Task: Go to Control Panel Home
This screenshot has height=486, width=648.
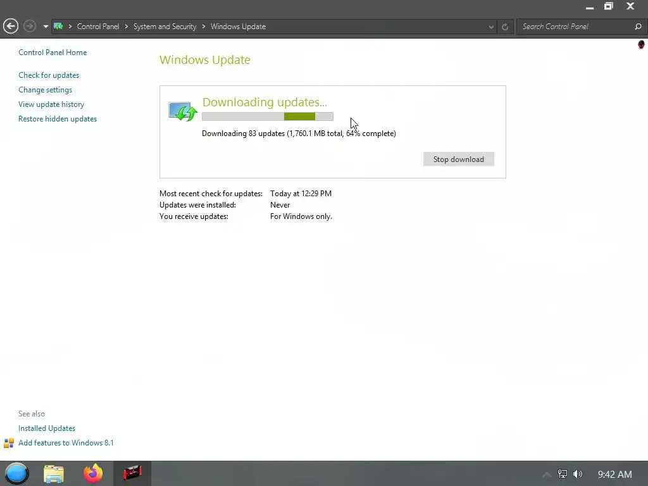Action: click(53, 53)
